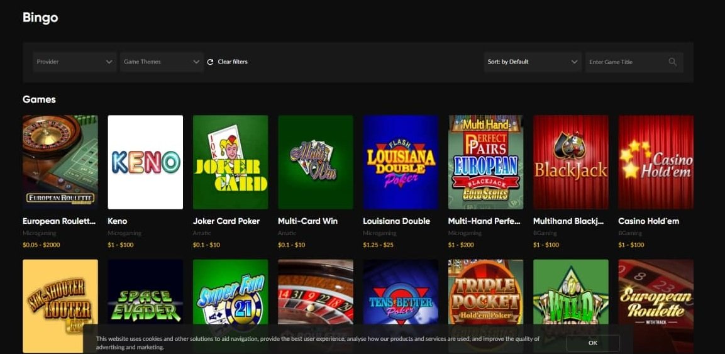Click the Bingo page heading
Image resolution: width=725 pixels, height=354 pixels.
(x=40, y=18)
